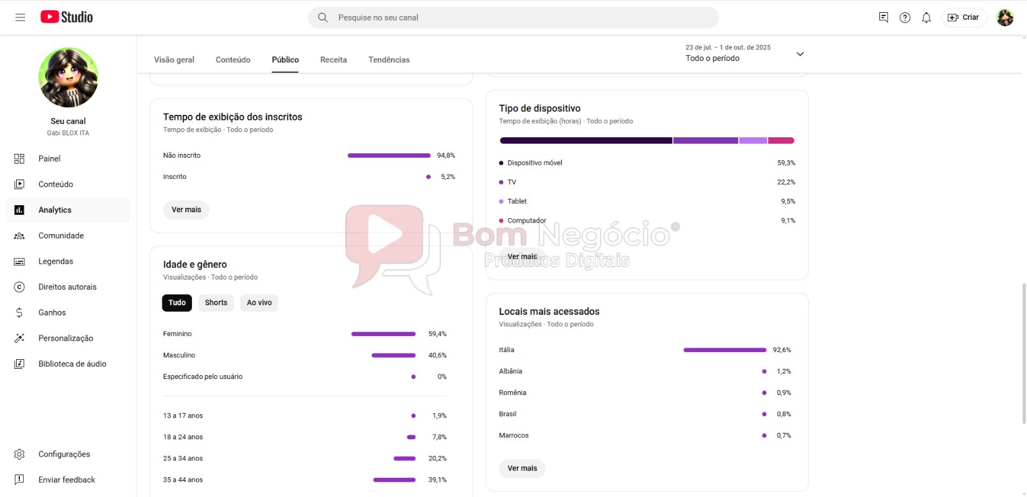Open Direitos autorais copyright icon
Image resolution: width=1027 pixels, height=497 pixels.
point(19,287)
